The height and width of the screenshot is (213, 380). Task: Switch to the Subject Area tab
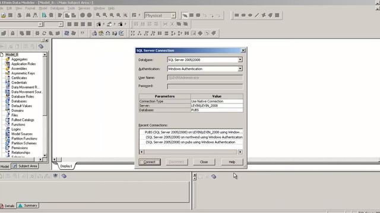pyautogui.click(x=25, y=166)
